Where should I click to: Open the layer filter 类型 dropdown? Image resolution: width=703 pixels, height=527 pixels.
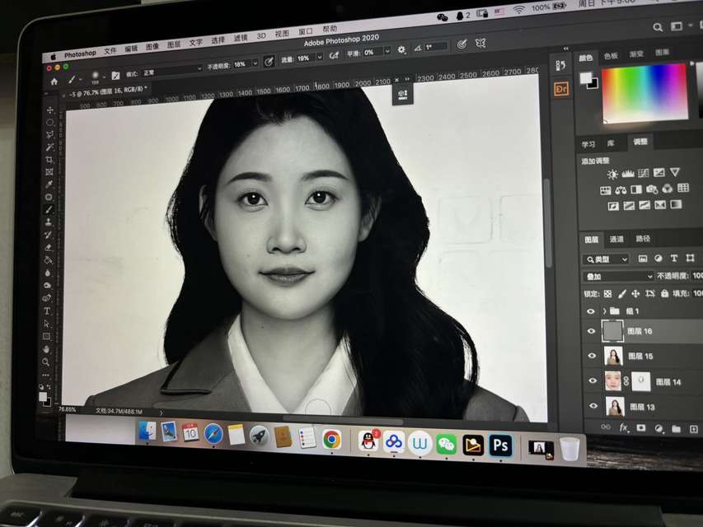pyautogui.click(x=606, y=259)
